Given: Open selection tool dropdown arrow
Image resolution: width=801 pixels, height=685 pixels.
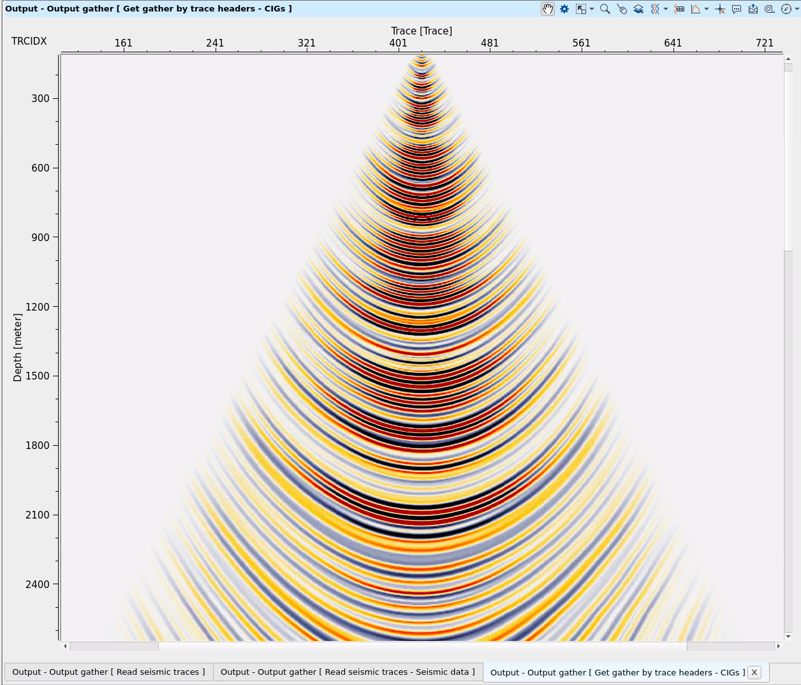Looking at the screenshot, I should 592,9.
